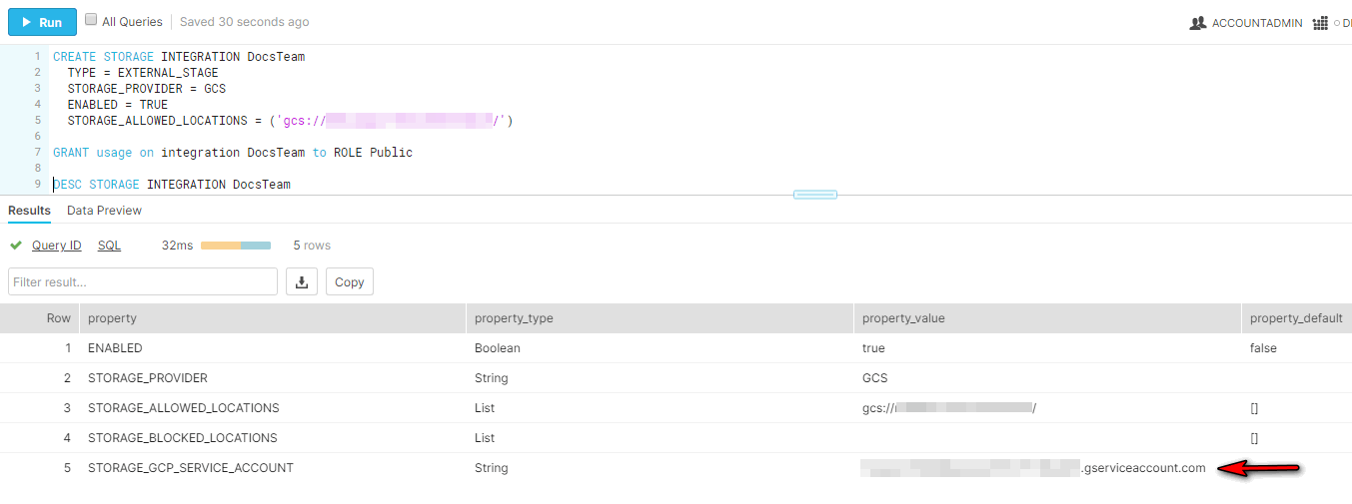The height and width of the screenshot is (504, 1352).
Task: Click the pane splitter handle under the editor
Action: [815, 195]
